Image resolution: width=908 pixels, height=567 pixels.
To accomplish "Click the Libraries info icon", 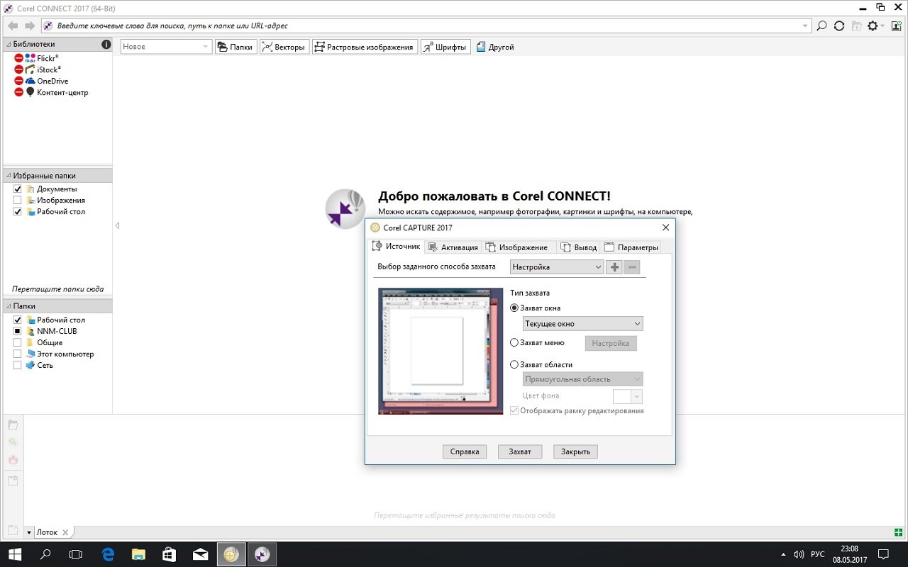I will point(106,44).
